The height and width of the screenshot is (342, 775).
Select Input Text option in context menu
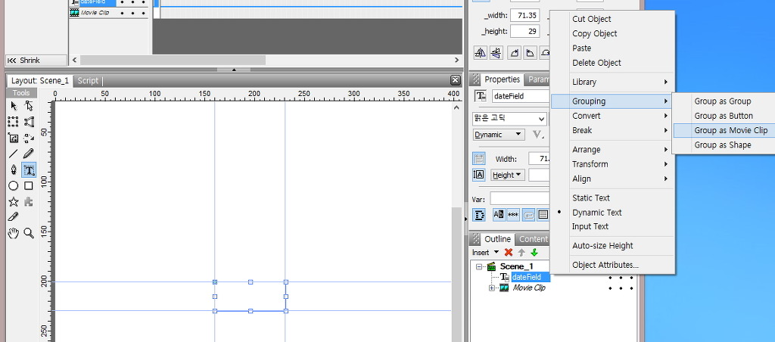(x=590, y=226)
